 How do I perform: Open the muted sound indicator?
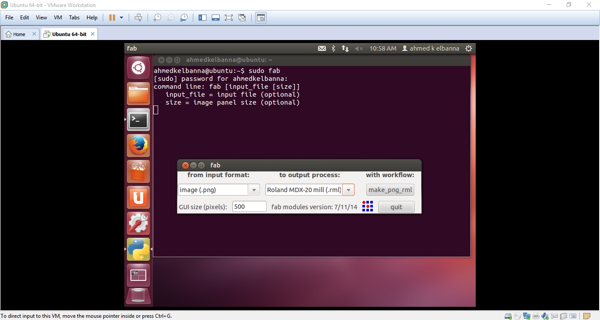coord(359,48)
